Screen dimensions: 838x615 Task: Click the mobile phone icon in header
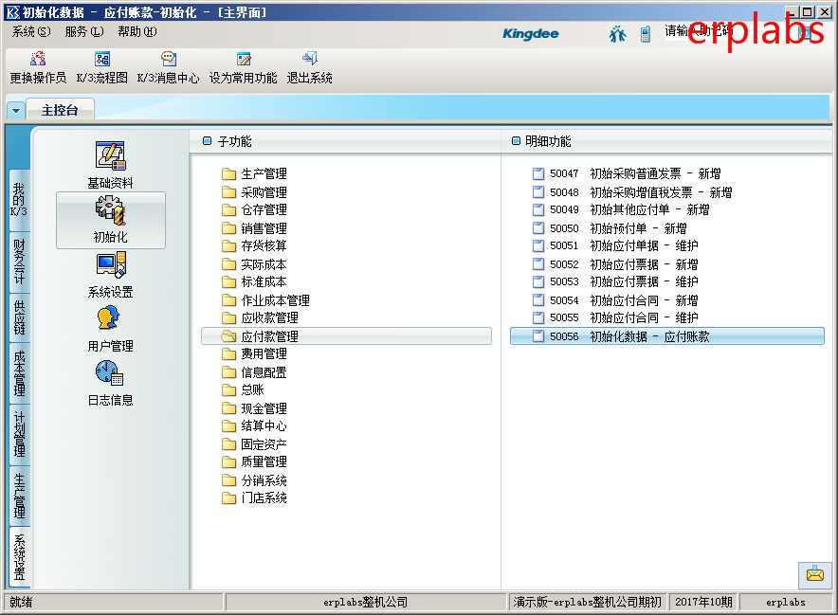click(x=645, y=34)
